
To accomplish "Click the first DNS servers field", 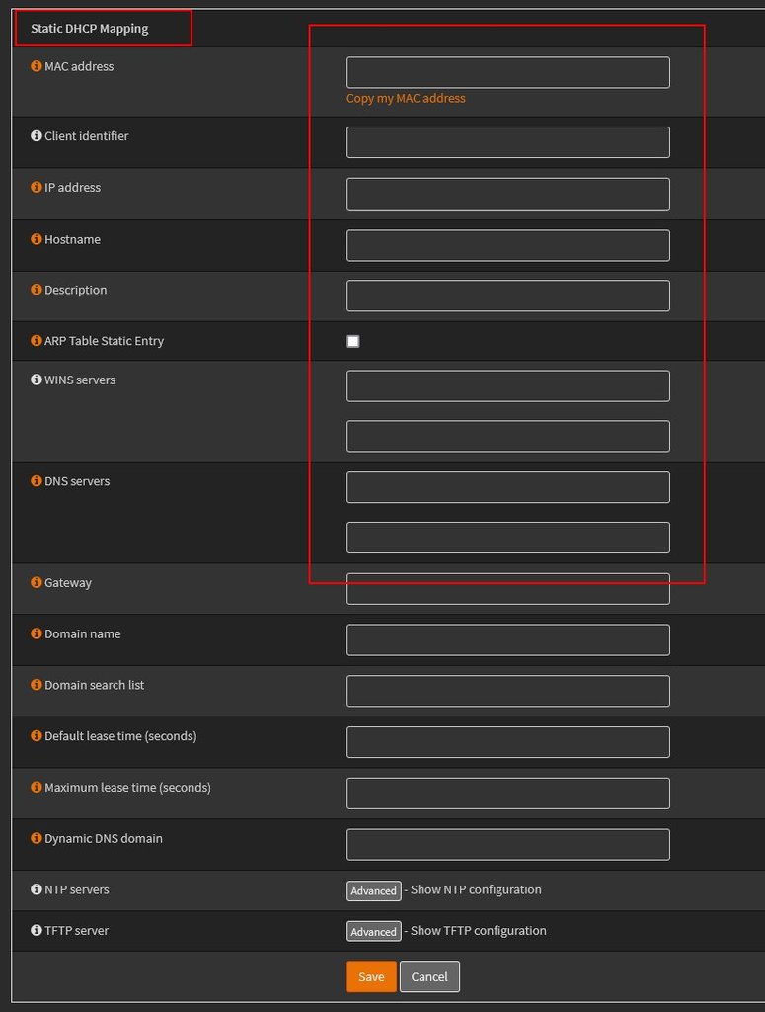I will pos(507,487).
